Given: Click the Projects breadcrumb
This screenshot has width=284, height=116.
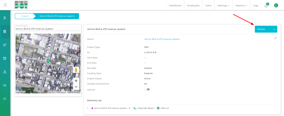Looking at the screenshot, I should click(25, 16).
